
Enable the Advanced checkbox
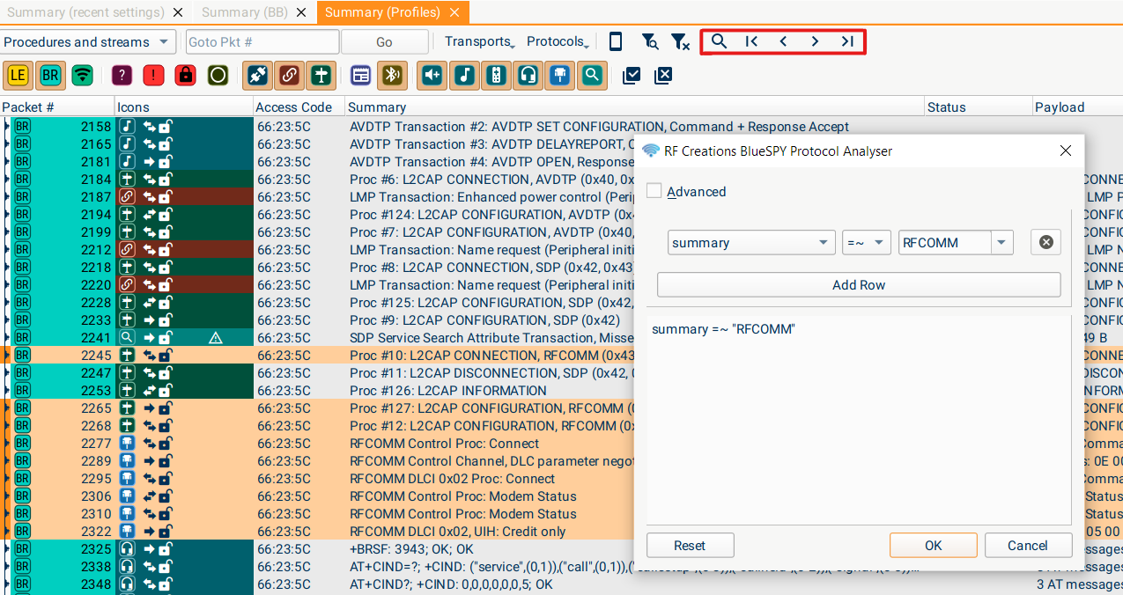[654, 192]
